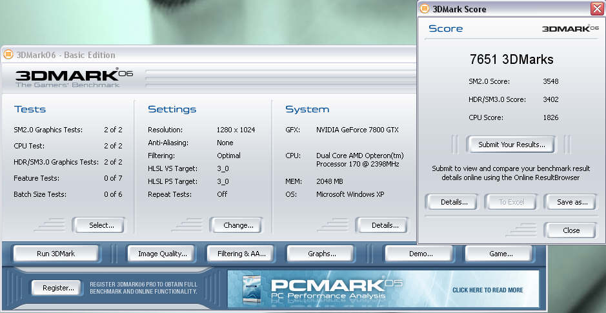Click the memory value '2048 MB'
606x313 pixels.
click(x=329, y=181)
